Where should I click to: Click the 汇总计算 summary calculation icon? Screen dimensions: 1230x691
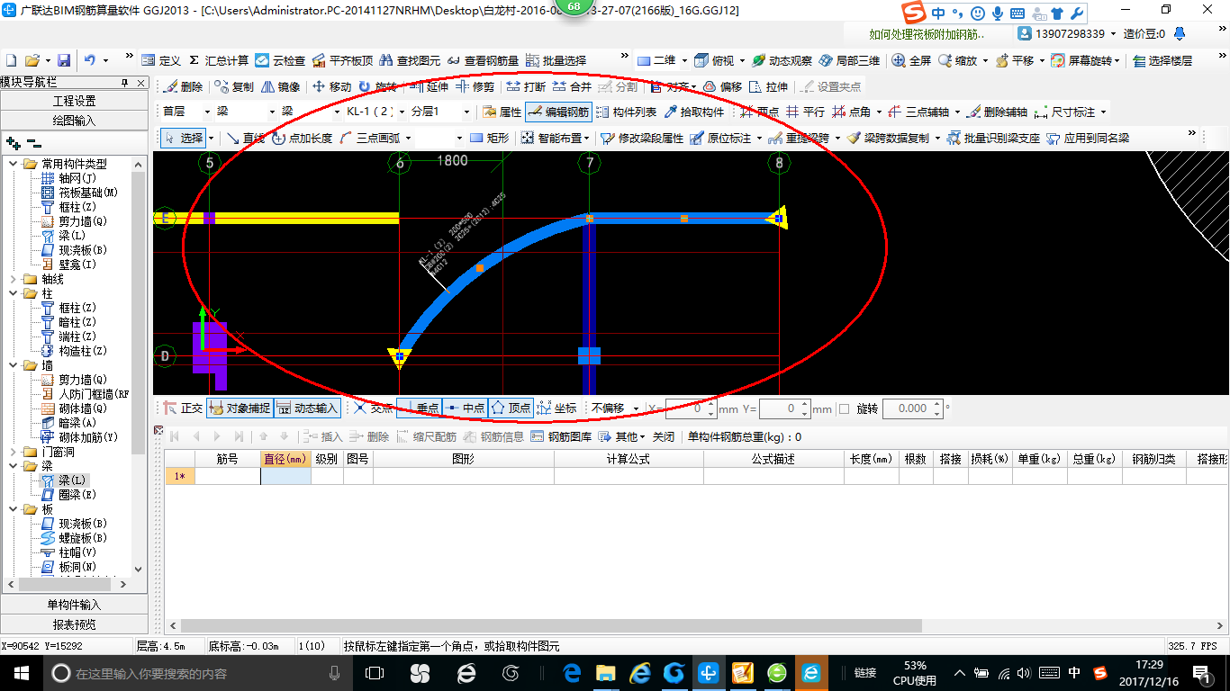coord(218,60)
